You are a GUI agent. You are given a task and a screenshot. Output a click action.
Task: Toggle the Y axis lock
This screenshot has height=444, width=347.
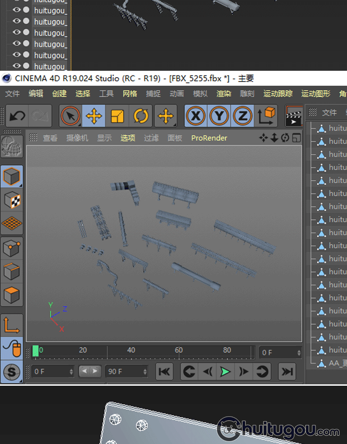(x=219, y=116)
